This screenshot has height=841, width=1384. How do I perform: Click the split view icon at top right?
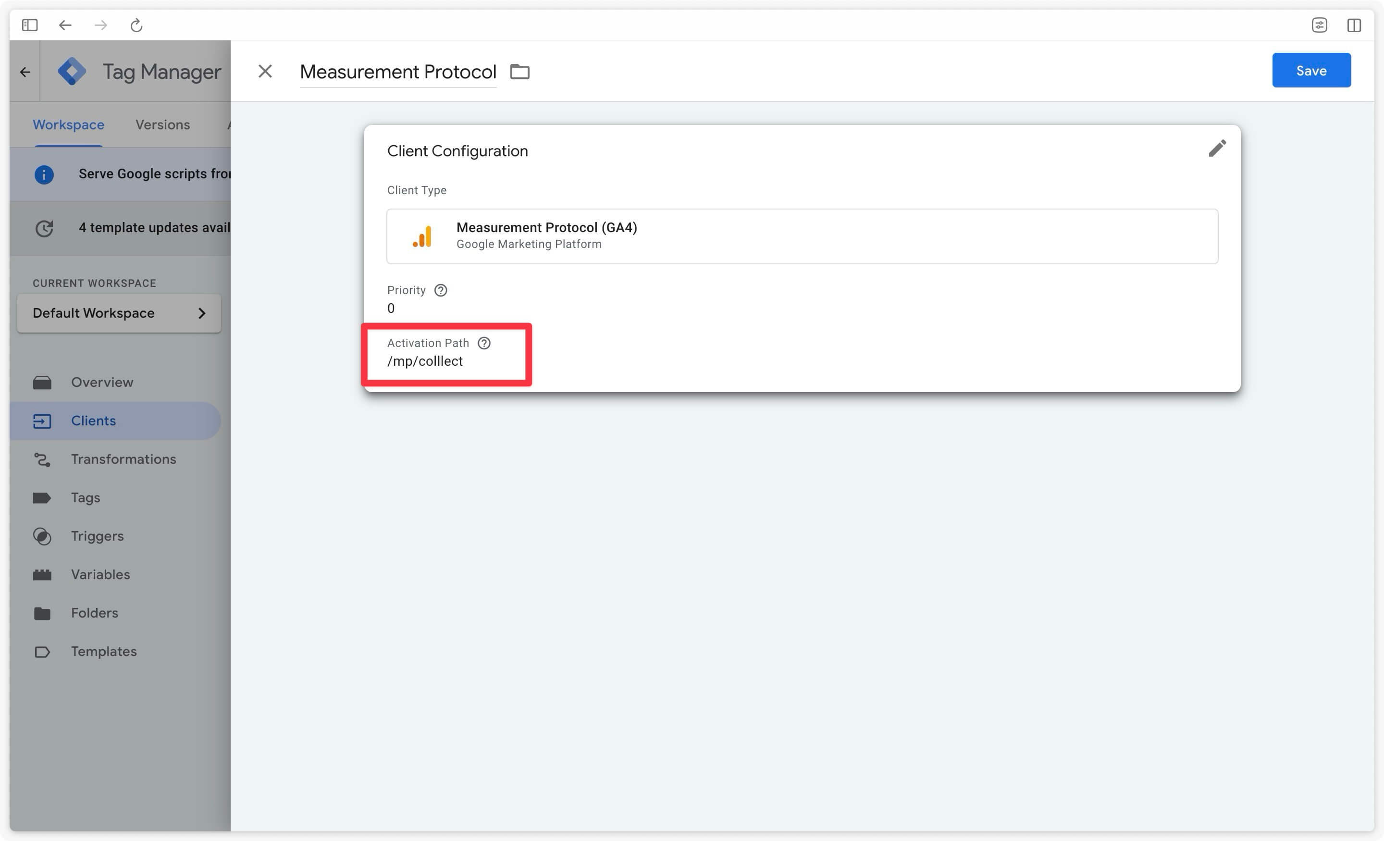coord(1354,25)
